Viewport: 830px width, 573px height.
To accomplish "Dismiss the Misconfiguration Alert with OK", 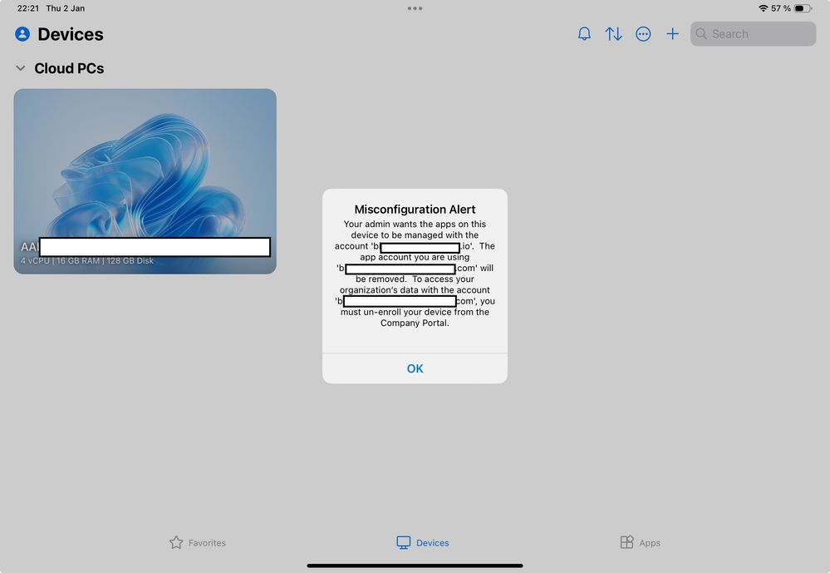I will (415, 368).
